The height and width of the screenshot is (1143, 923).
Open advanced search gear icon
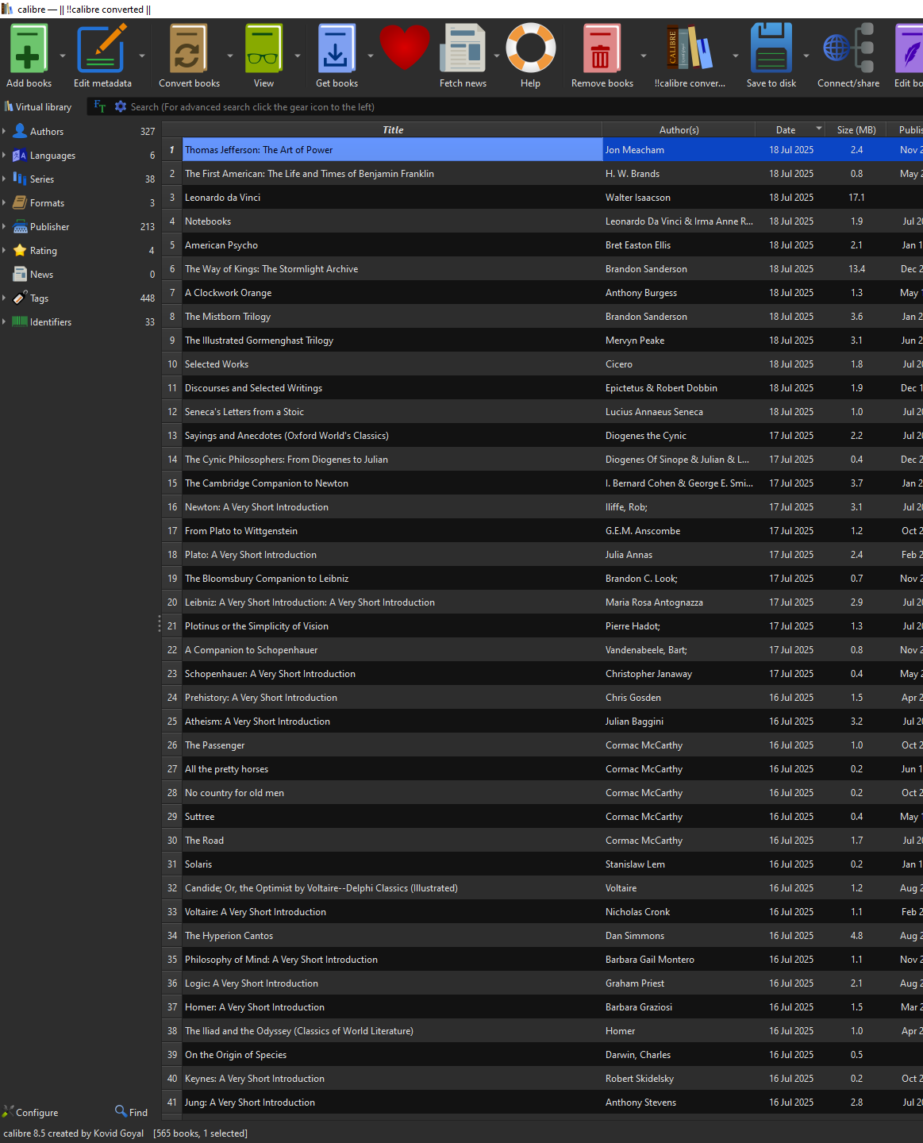(121, 106)
